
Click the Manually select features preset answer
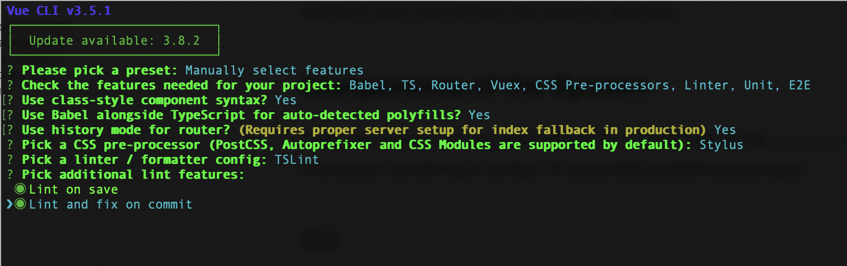pos(274,70)
